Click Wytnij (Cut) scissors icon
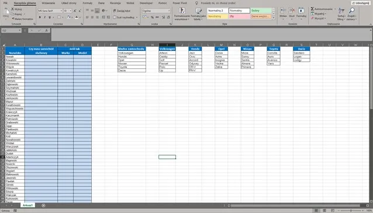The image size is (373, 213). pyautogui.click(x=13, y=9)
